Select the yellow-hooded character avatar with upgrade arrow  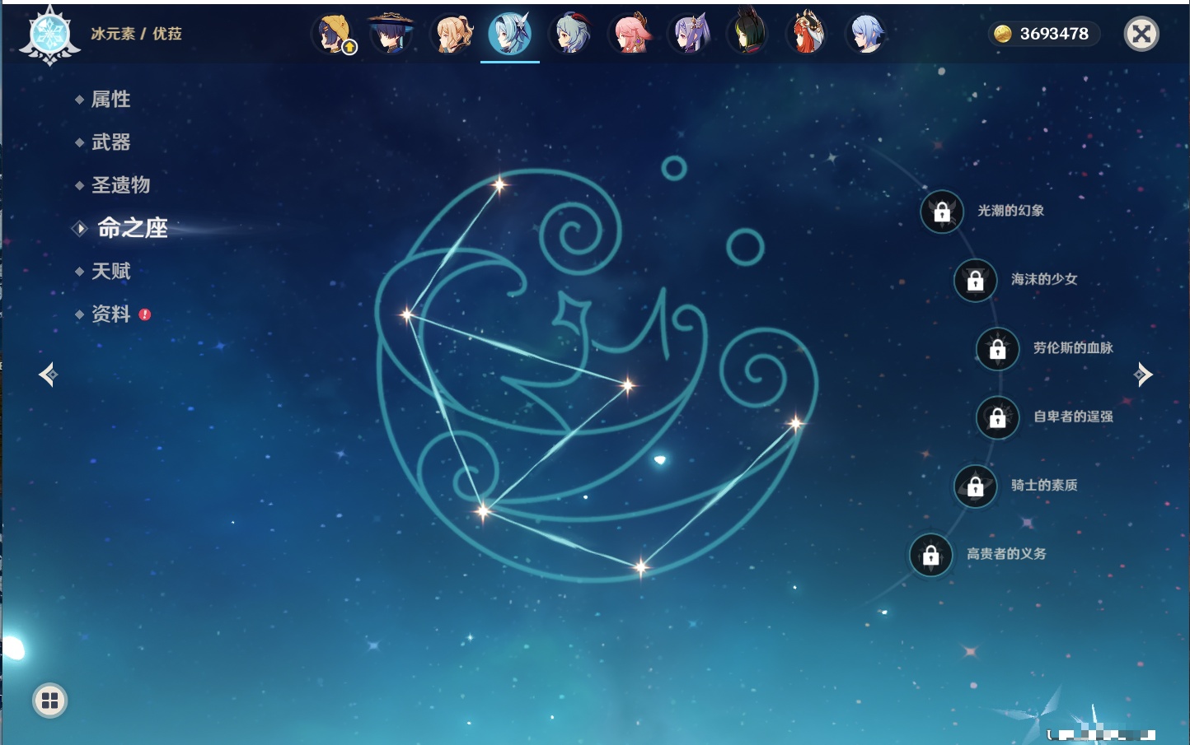(333, 34)
